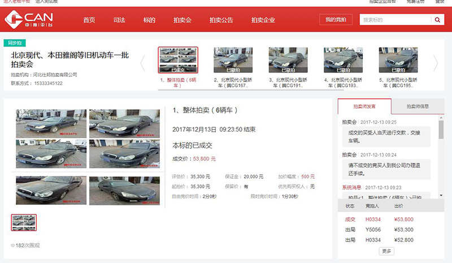The height and width of the screenshot is (263, 452).
Task: Switch to the 拍卖师信息 tab
Action: pyautogui.click(x=418, y=106)
